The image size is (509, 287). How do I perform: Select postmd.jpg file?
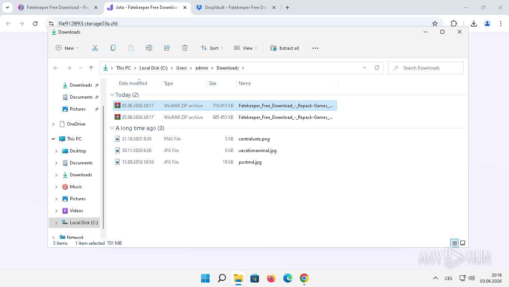click(x=225, y=162)
